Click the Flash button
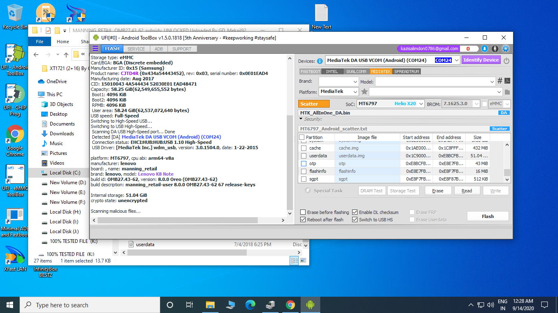 tap(488, 216)
